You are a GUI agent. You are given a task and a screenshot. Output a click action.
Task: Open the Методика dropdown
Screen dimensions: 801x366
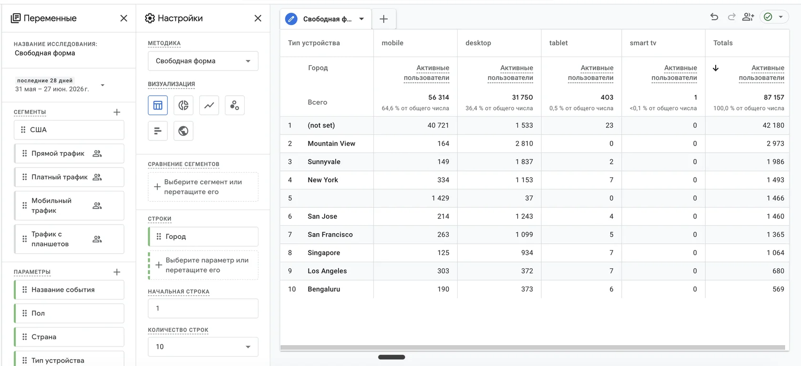click(x=203, y=61)
